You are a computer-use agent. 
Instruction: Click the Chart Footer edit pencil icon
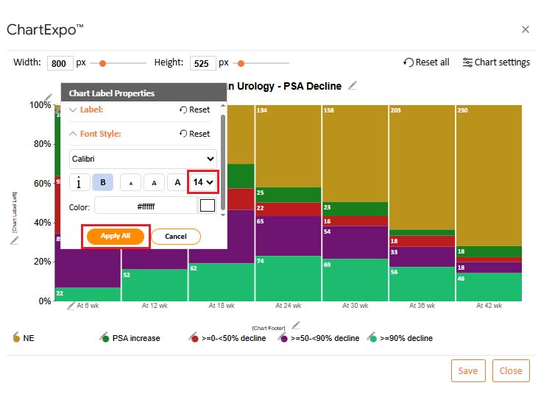(x=296, y=326)
